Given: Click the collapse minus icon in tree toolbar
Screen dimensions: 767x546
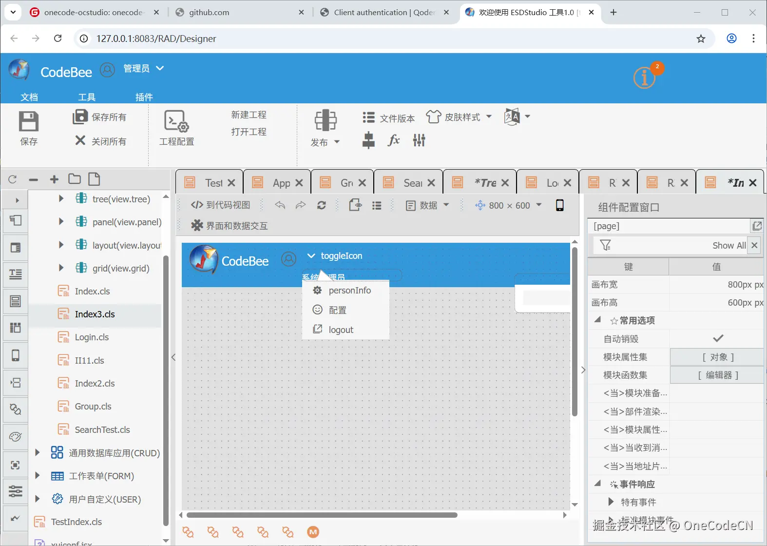Looking at the screenshot, I should click(33, 179).
